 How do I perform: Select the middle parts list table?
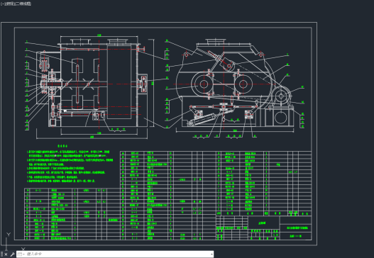pos(168,195)
